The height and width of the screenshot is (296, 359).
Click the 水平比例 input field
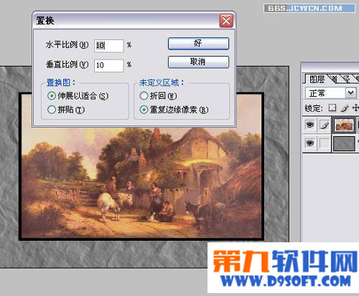[x=109, y=45]
